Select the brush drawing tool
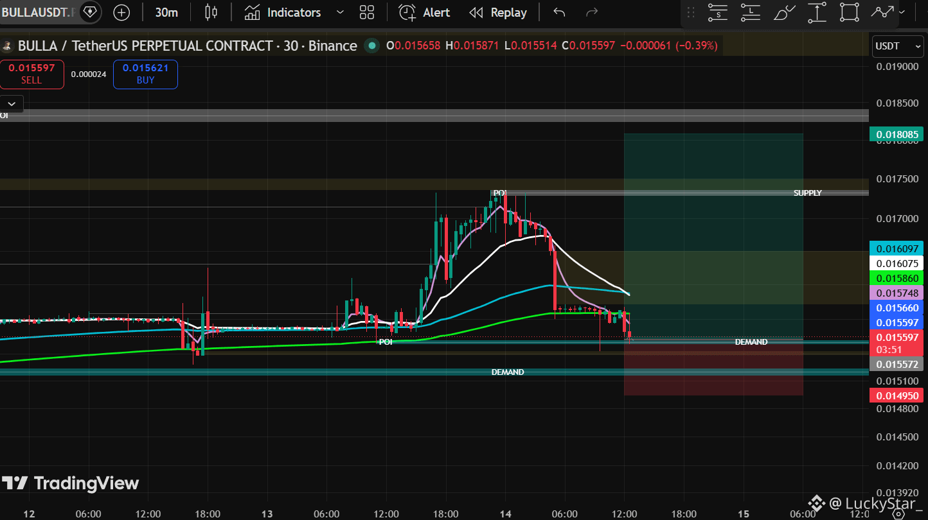Viewport: 928px width, 520px height. coord(784,12)
